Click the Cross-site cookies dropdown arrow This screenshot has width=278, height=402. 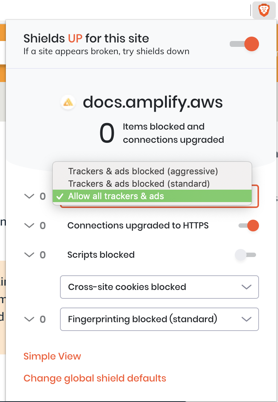[247, 287]
